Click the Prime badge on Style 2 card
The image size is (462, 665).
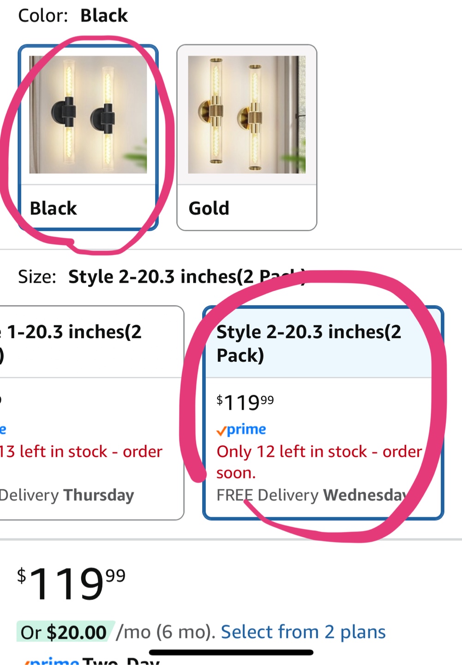[x=241, y=429]
